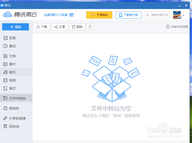
Task: Click the picture icon beside 图片
Action: tap(5, 64)
